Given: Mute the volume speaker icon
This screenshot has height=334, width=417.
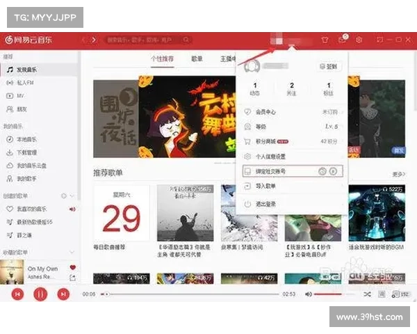Looking at the screenshot, I should point(309,294).
